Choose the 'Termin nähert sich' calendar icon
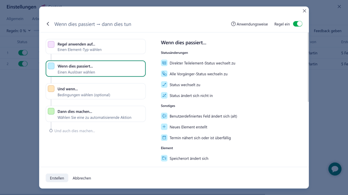Viewport: 348px width, 195px height. [x=164, y=138]
